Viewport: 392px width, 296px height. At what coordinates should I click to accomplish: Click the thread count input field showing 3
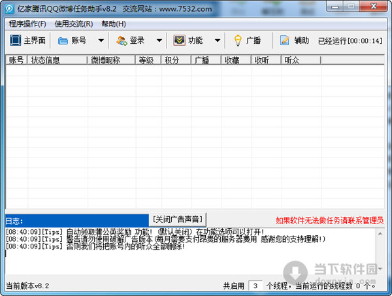pos(255,286)
